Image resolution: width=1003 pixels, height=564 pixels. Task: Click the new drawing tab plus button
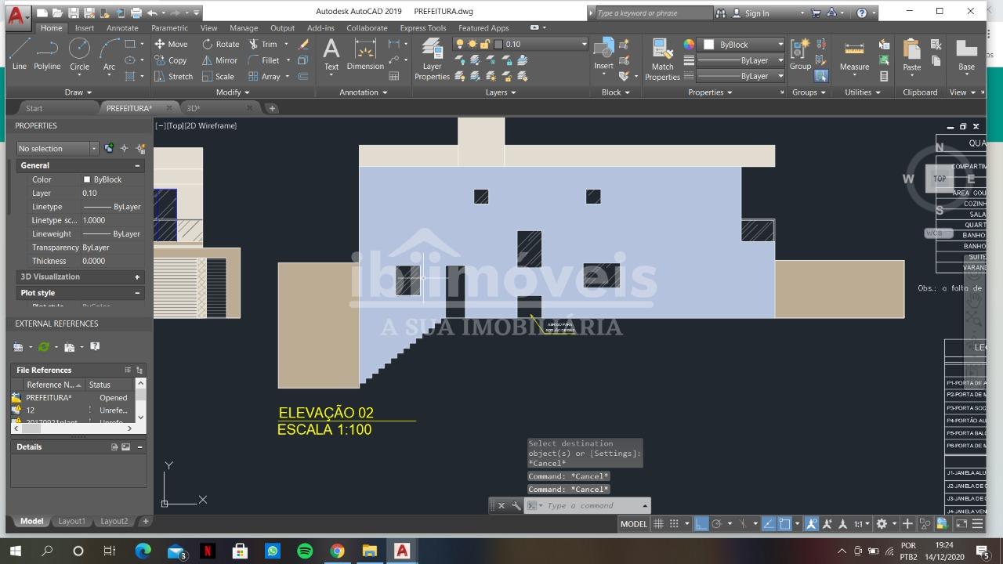(272, 108)
